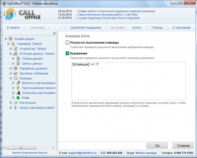Expand the Команды tree node

tap(11, 78)
